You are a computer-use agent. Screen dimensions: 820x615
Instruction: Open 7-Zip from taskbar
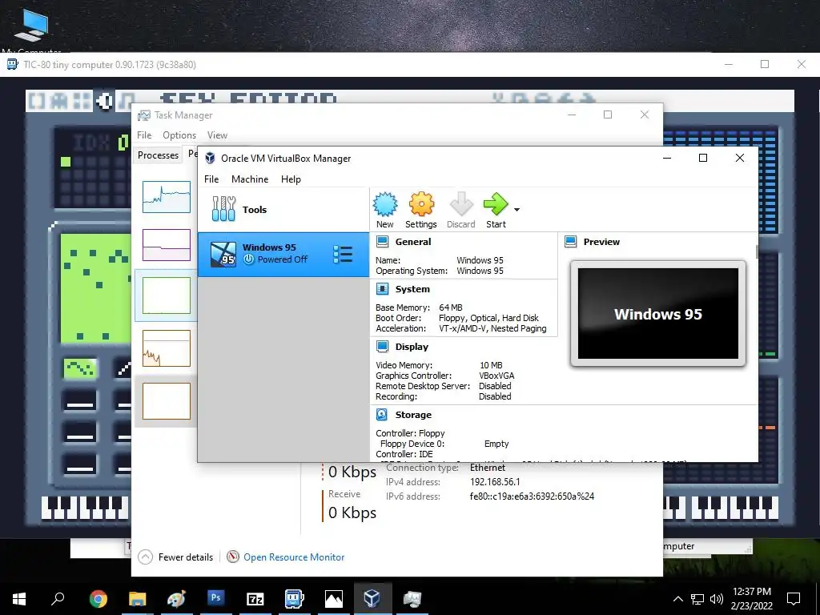coord(255,599)
